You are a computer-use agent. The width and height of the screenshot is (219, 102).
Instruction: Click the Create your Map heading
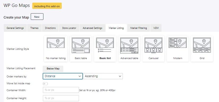[16, 17]
